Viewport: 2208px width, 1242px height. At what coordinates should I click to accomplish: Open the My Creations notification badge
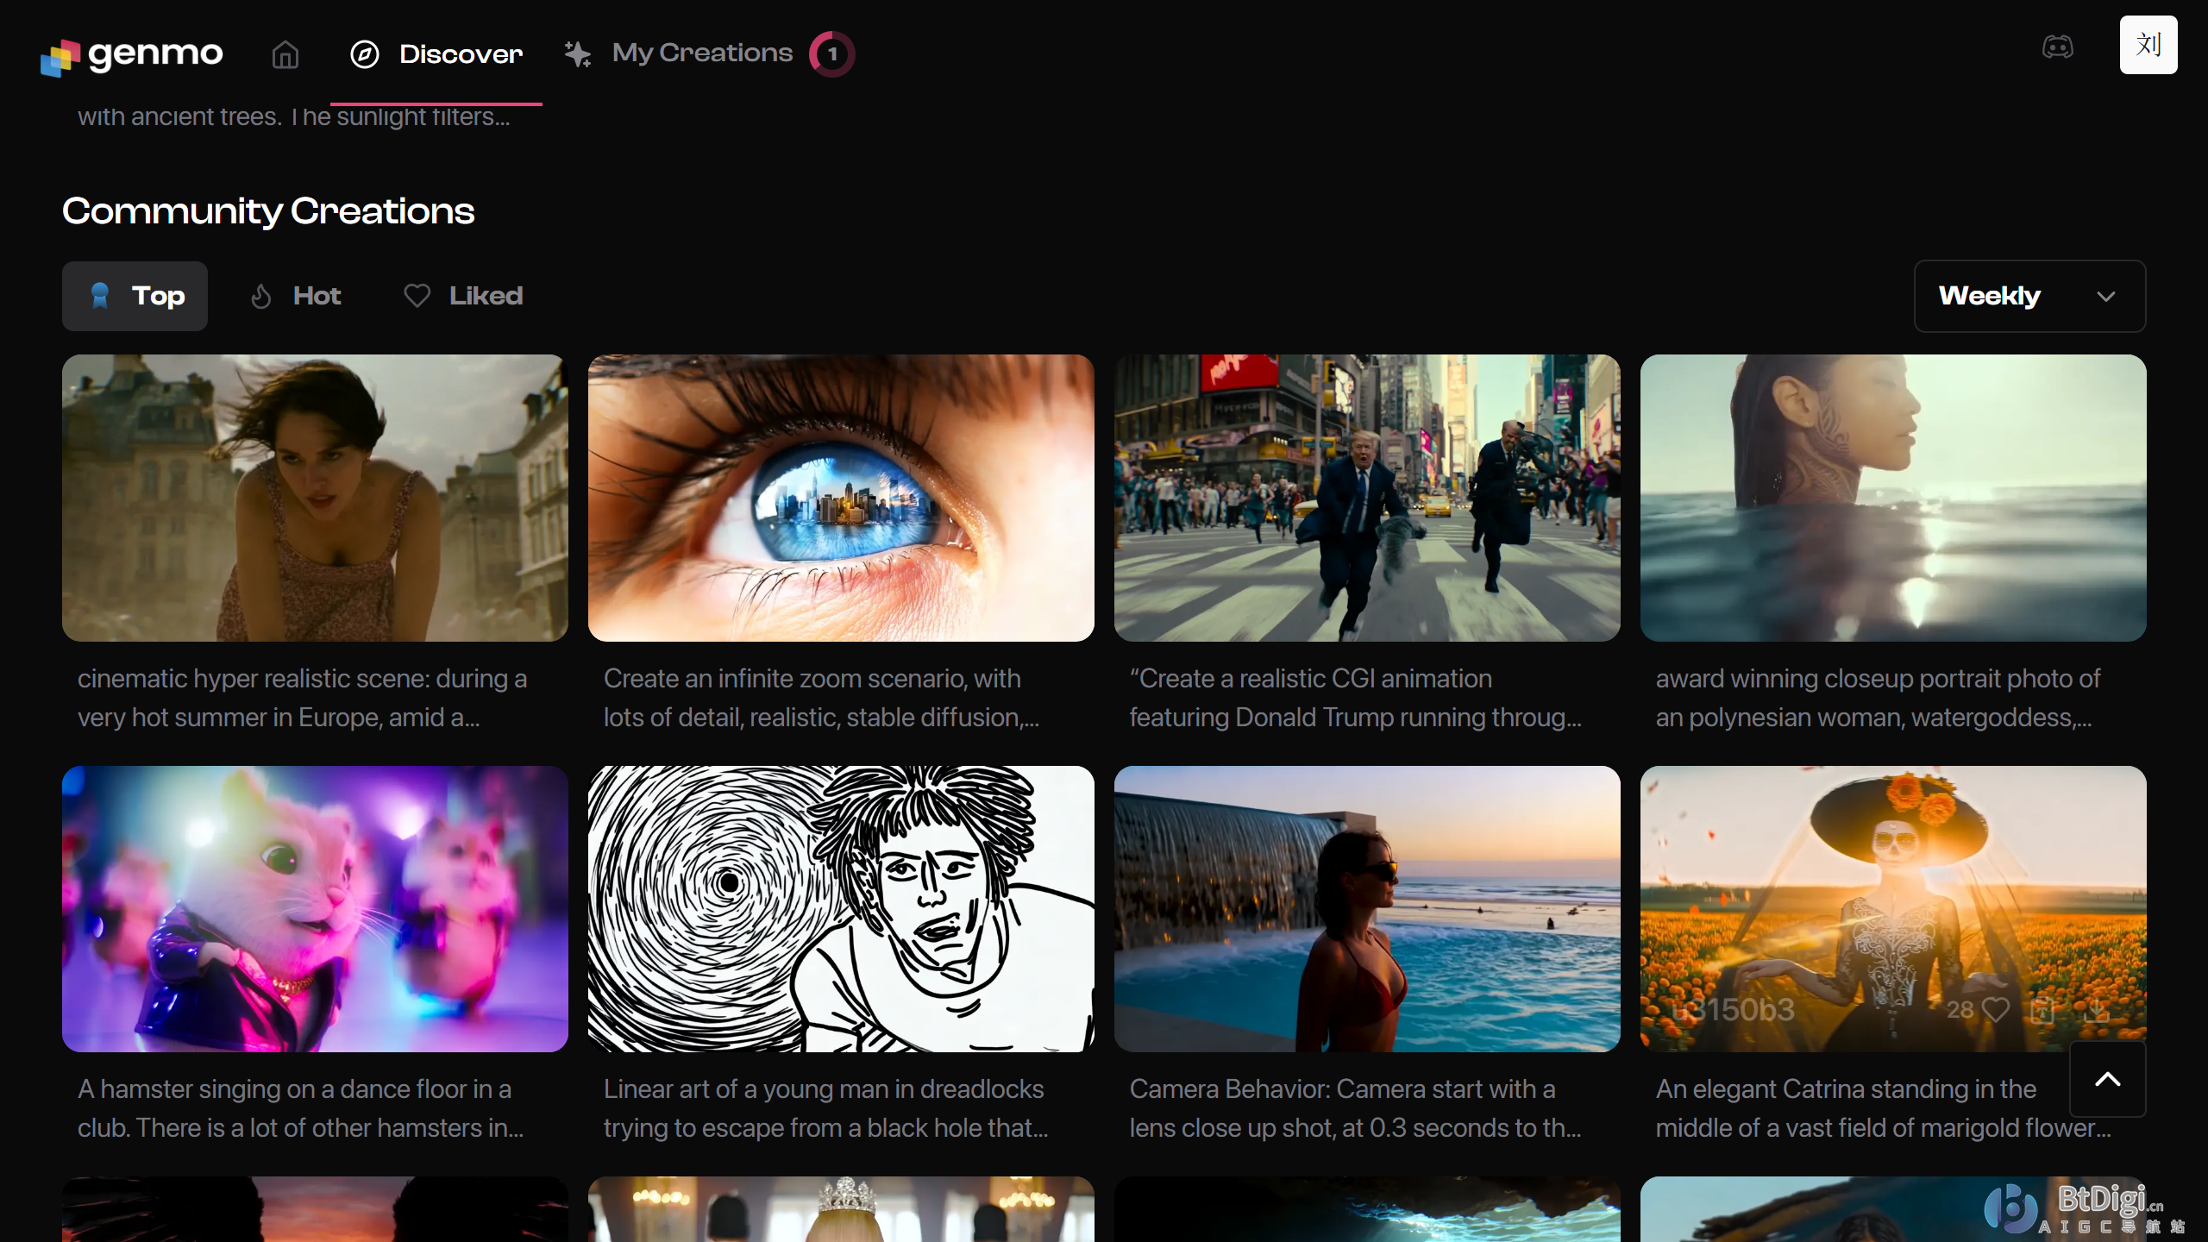click(x=831, y=54)
